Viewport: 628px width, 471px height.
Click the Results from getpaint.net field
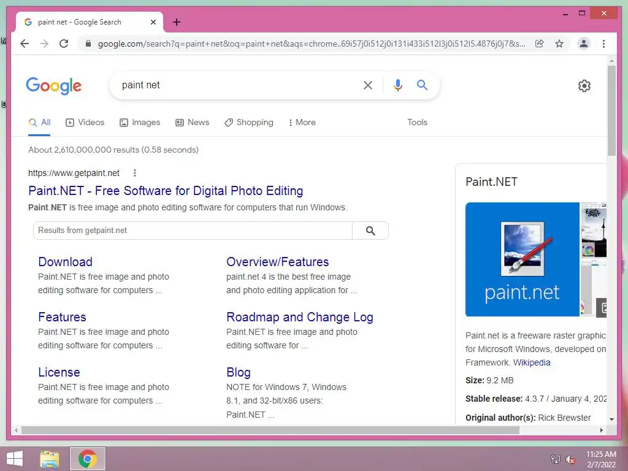pos(193,231)
